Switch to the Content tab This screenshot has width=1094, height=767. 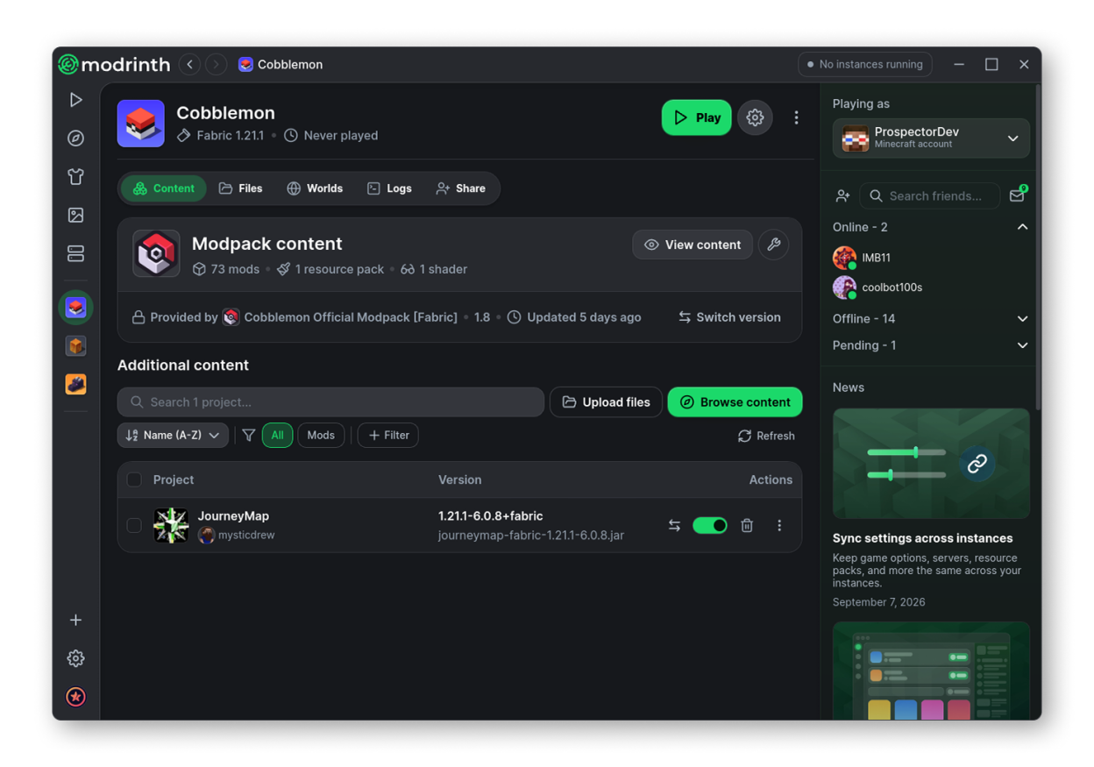tap(163, 188)
